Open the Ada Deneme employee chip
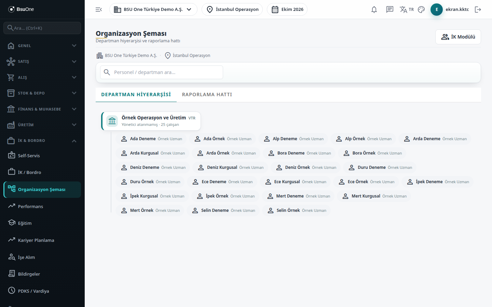The width and height of the screenshot is (492, 307). point(151,139)
